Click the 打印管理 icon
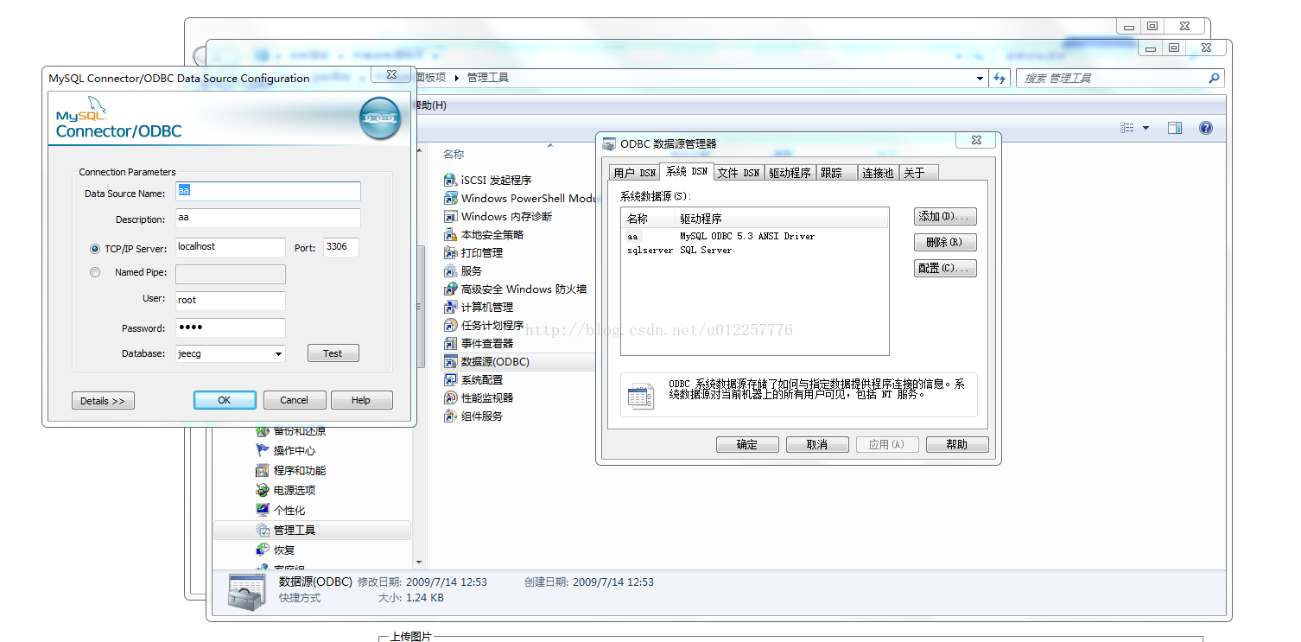 (x=449, y=252)
